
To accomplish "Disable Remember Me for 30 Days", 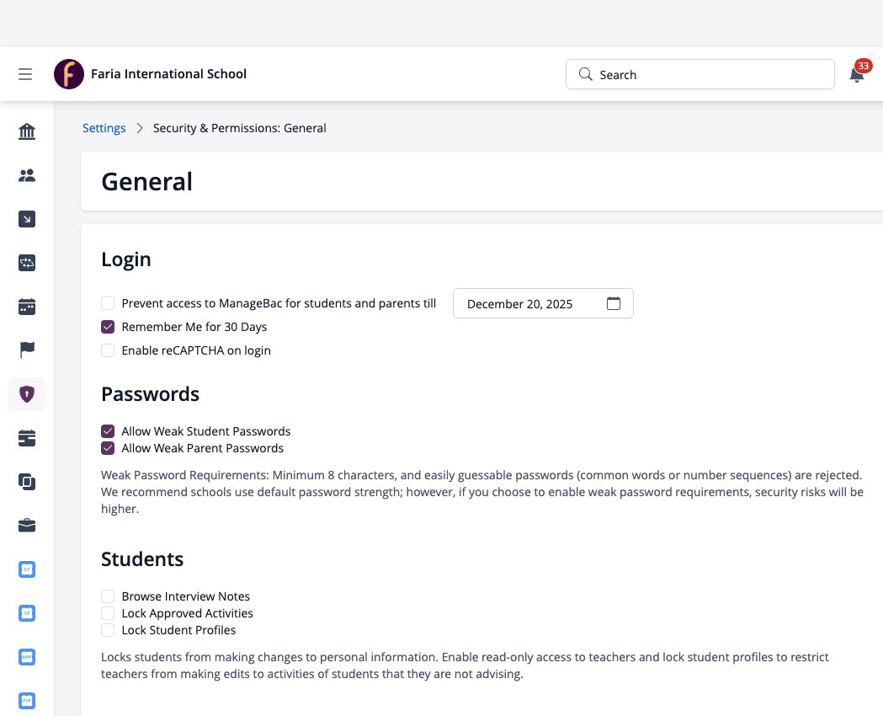I will click(x=108, y=327).
